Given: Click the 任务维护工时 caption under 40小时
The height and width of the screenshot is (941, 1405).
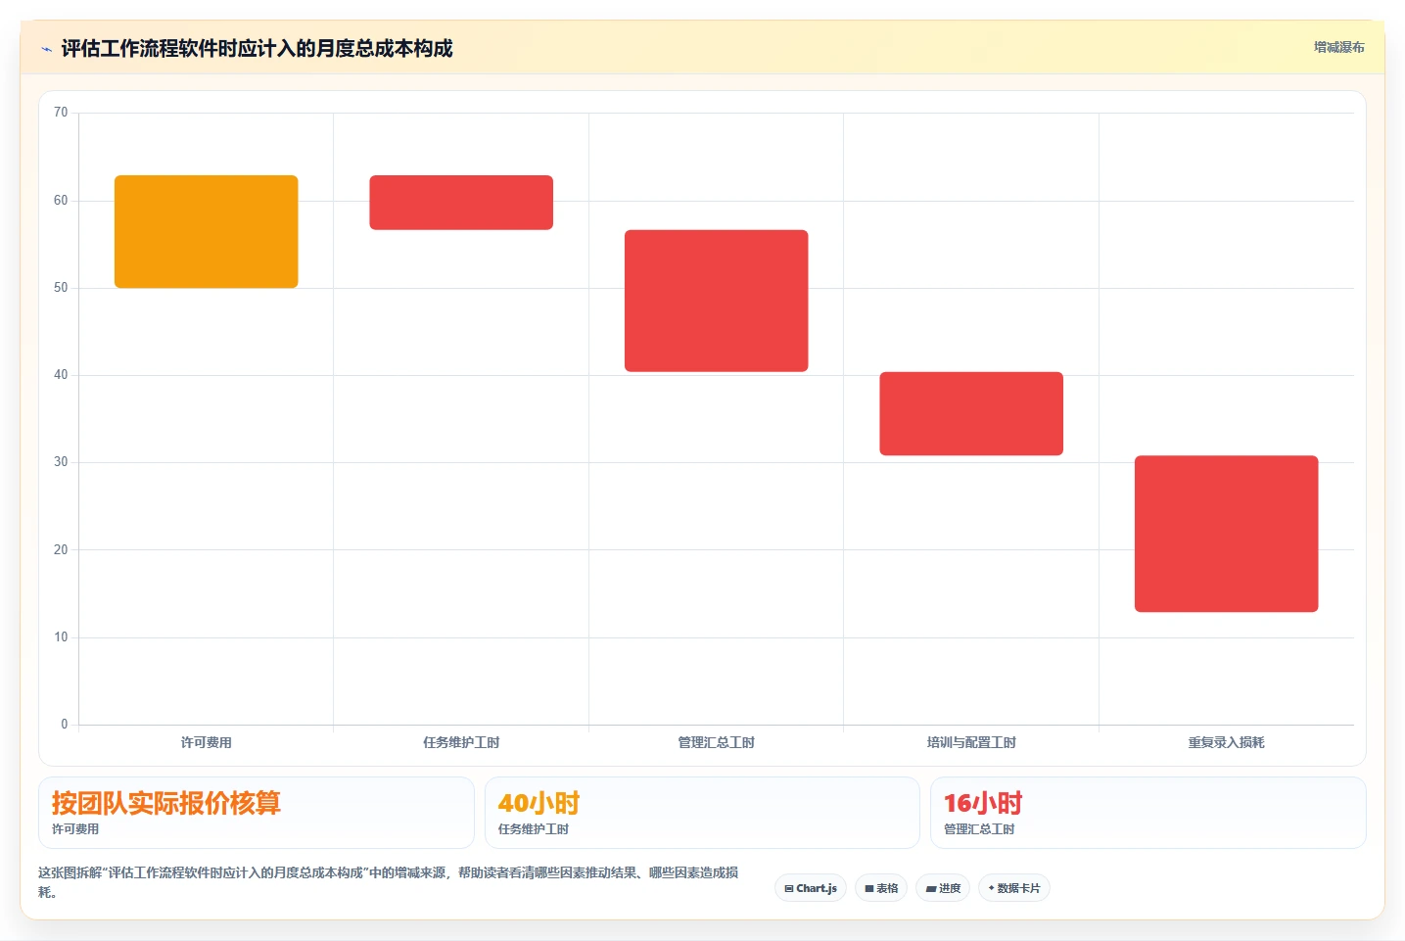Looking at the screenshot, I should [534, 829].
